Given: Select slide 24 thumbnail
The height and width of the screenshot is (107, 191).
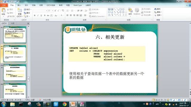Looking at the screenshot, I should pyautogui.click(x=15, y=90).
